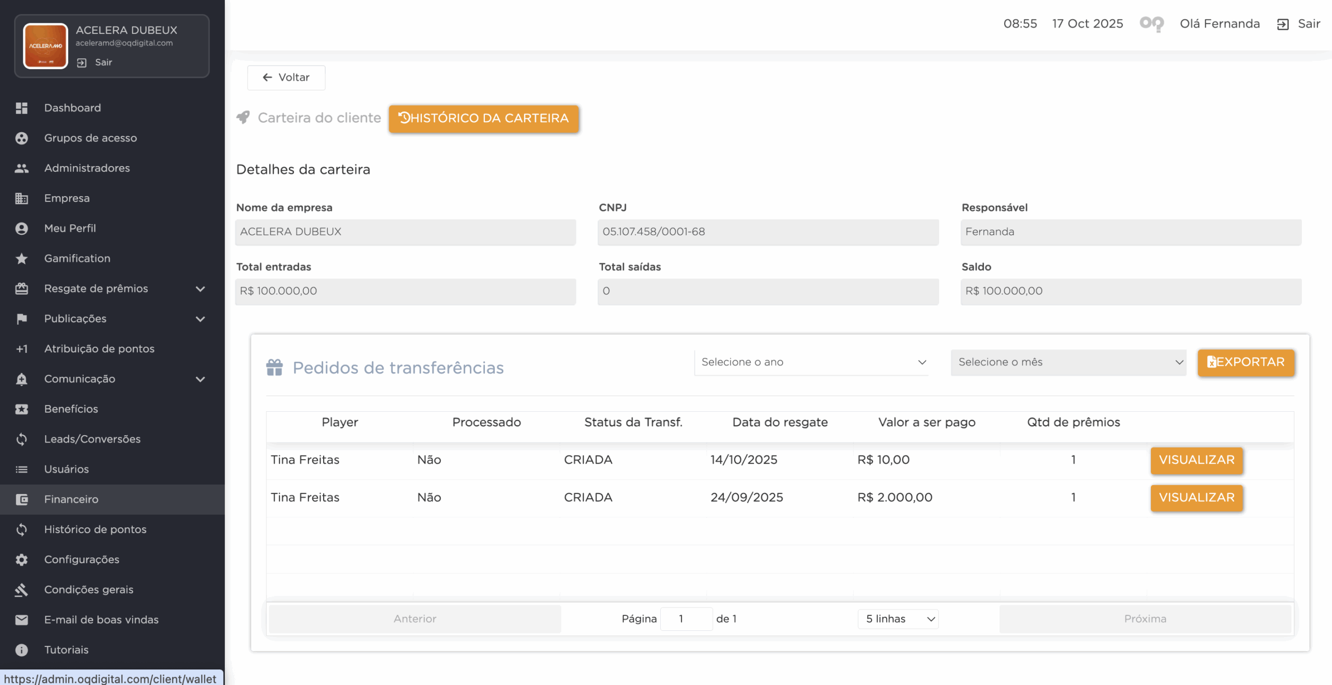
Task: Click the Administradores people icon
Action: [x=21, y=168]
